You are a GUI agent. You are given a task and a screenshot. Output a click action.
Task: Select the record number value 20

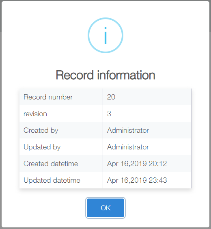[111, 97]
